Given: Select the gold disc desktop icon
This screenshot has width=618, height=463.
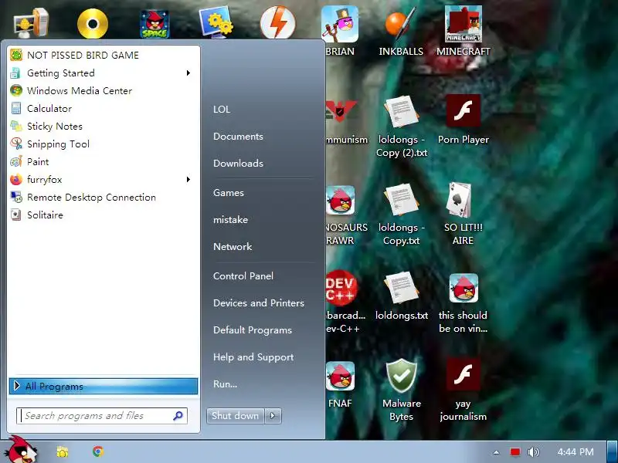Looking at the screenshot, I should tap(93, 24).
